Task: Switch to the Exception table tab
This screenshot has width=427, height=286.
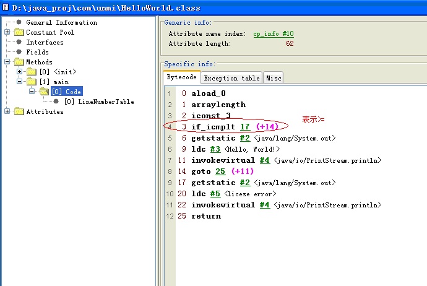Action: point(231,78)
